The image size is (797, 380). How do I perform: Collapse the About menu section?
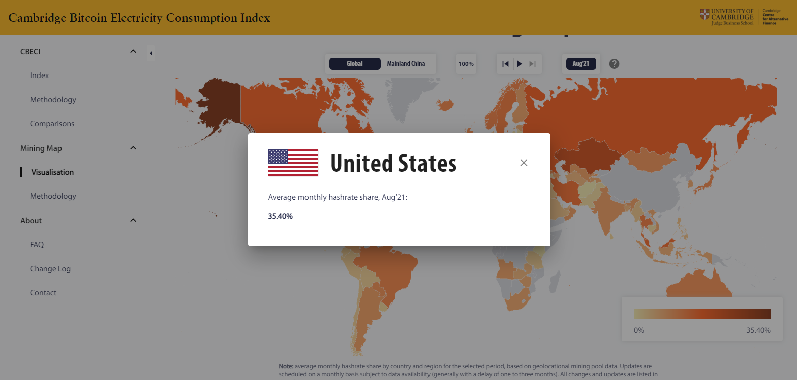133,220
